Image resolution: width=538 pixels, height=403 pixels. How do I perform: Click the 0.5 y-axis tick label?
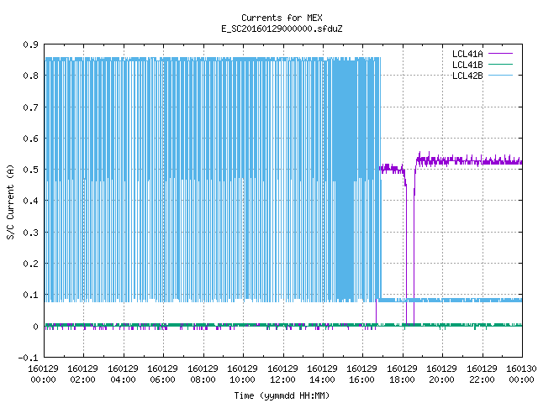pyautogui.click(x=30, y=170)
